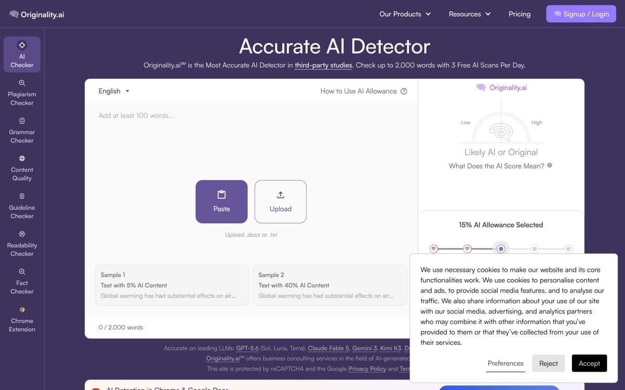
Task: Open the Guideline Checker sidebar icon
Action: coord(22,196)
